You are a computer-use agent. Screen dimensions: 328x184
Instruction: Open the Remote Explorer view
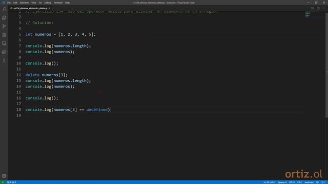point(4,43)
